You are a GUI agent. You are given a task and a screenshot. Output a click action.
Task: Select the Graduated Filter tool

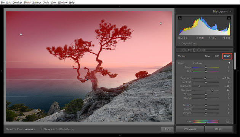click(194, 50)
